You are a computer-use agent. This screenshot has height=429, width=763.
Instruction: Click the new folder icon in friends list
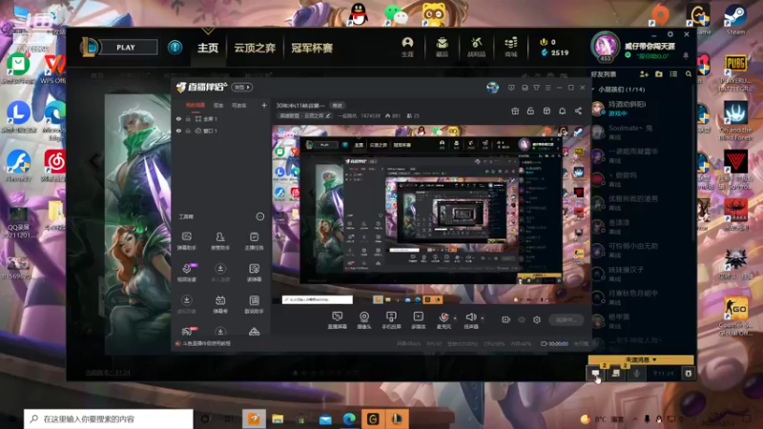659,74
